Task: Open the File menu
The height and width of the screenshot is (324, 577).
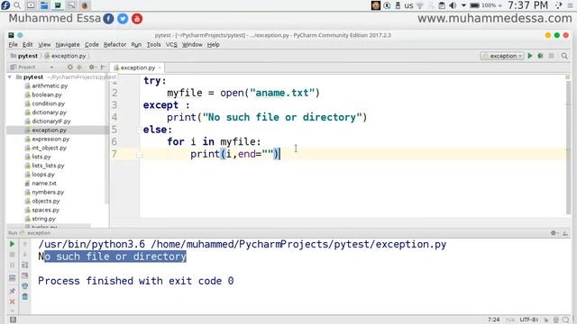Action: click(13, 44)
